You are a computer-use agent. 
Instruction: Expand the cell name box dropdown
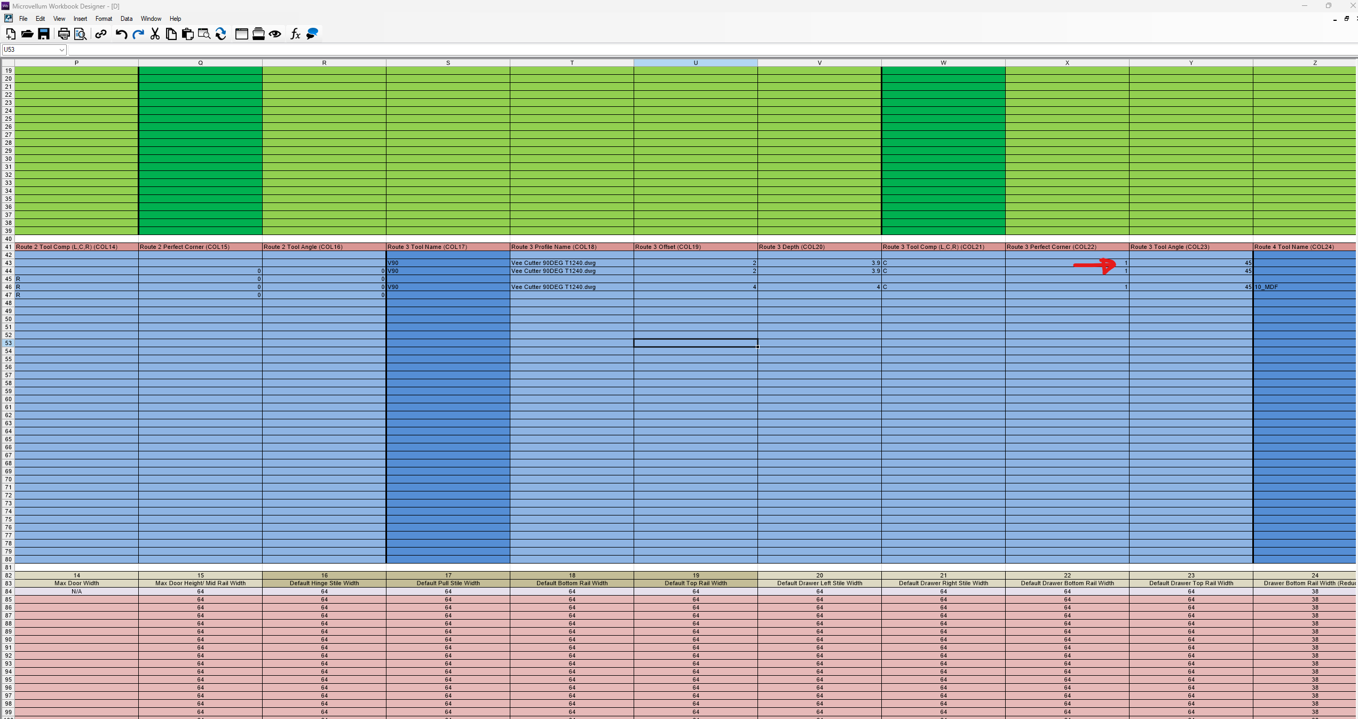61,50
